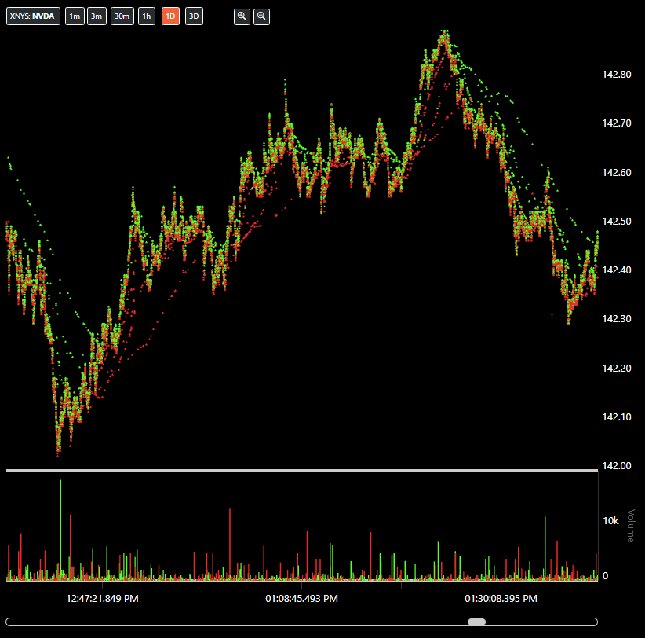Click the zoom out magnifier icon
This screenshot has width=645, height=638.
pyautogui.click(x=261, y=16)
